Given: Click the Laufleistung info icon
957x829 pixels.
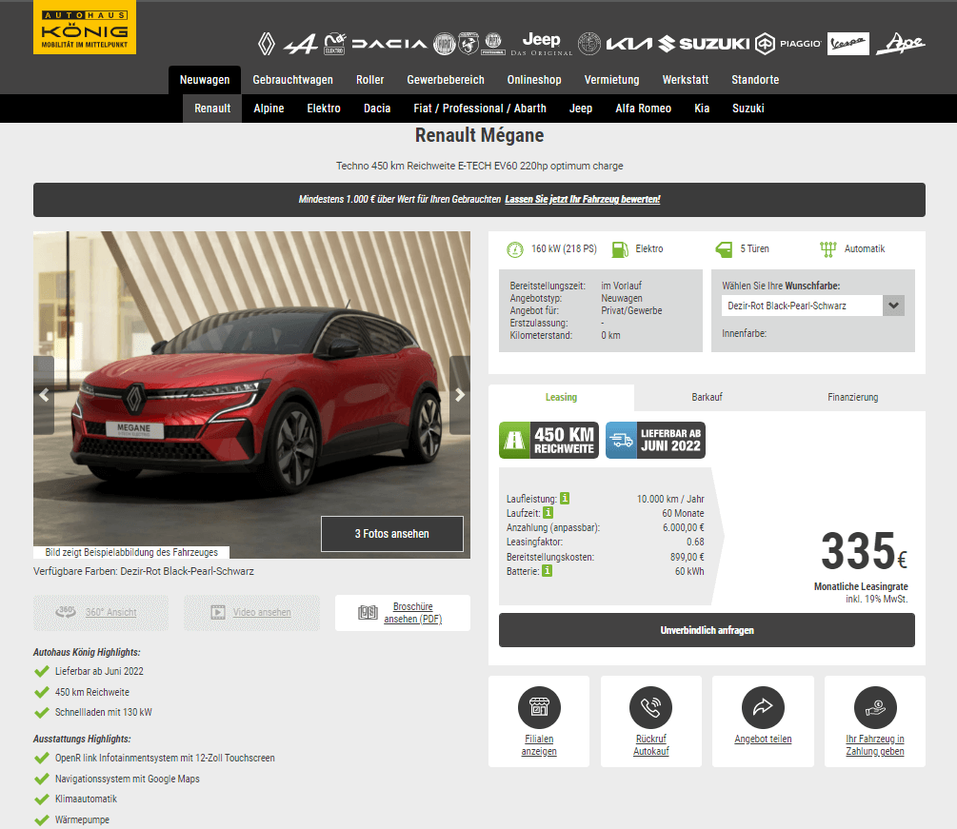Looking at the screenshot, I should coord(566,499).
